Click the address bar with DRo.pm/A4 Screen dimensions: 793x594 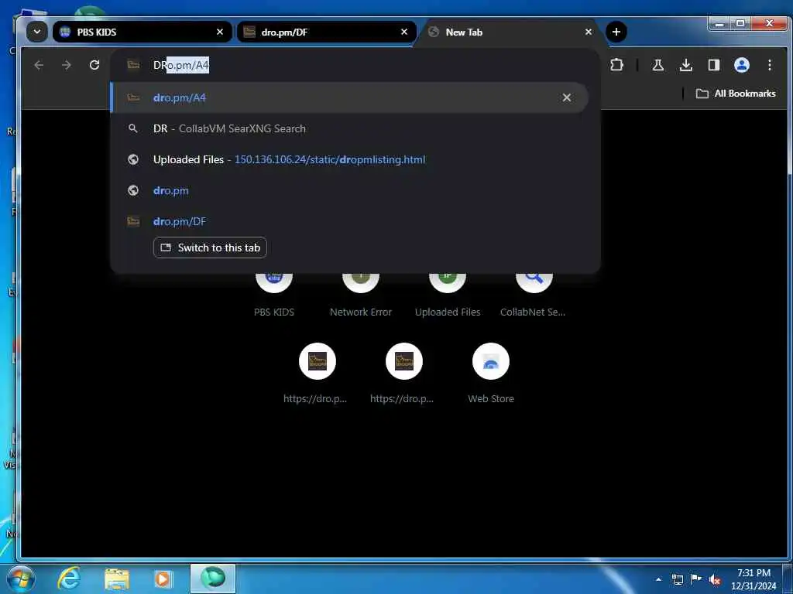(x=354, y=65)
